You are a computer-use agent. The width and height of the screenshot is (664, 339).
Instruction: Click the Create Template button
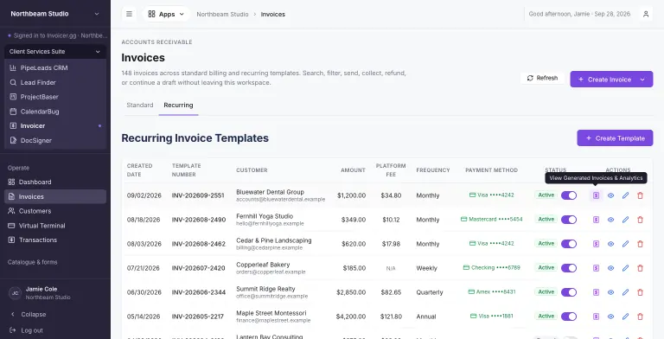(x=615, y=138)
